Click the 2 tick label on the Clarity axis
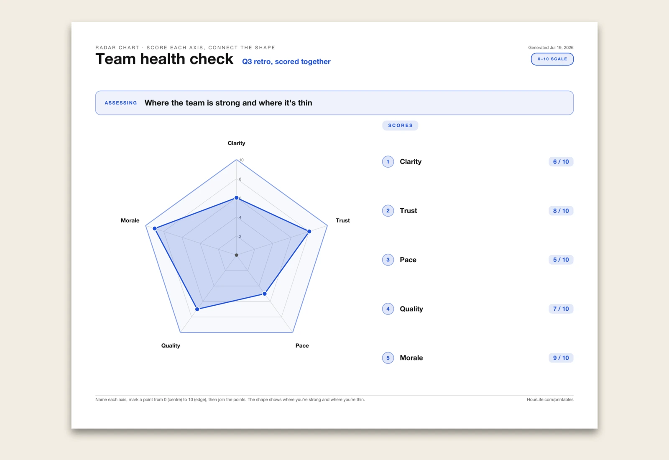Image resolution: width=669 pixels, height=460 pixels. click(x=240, y=237)
